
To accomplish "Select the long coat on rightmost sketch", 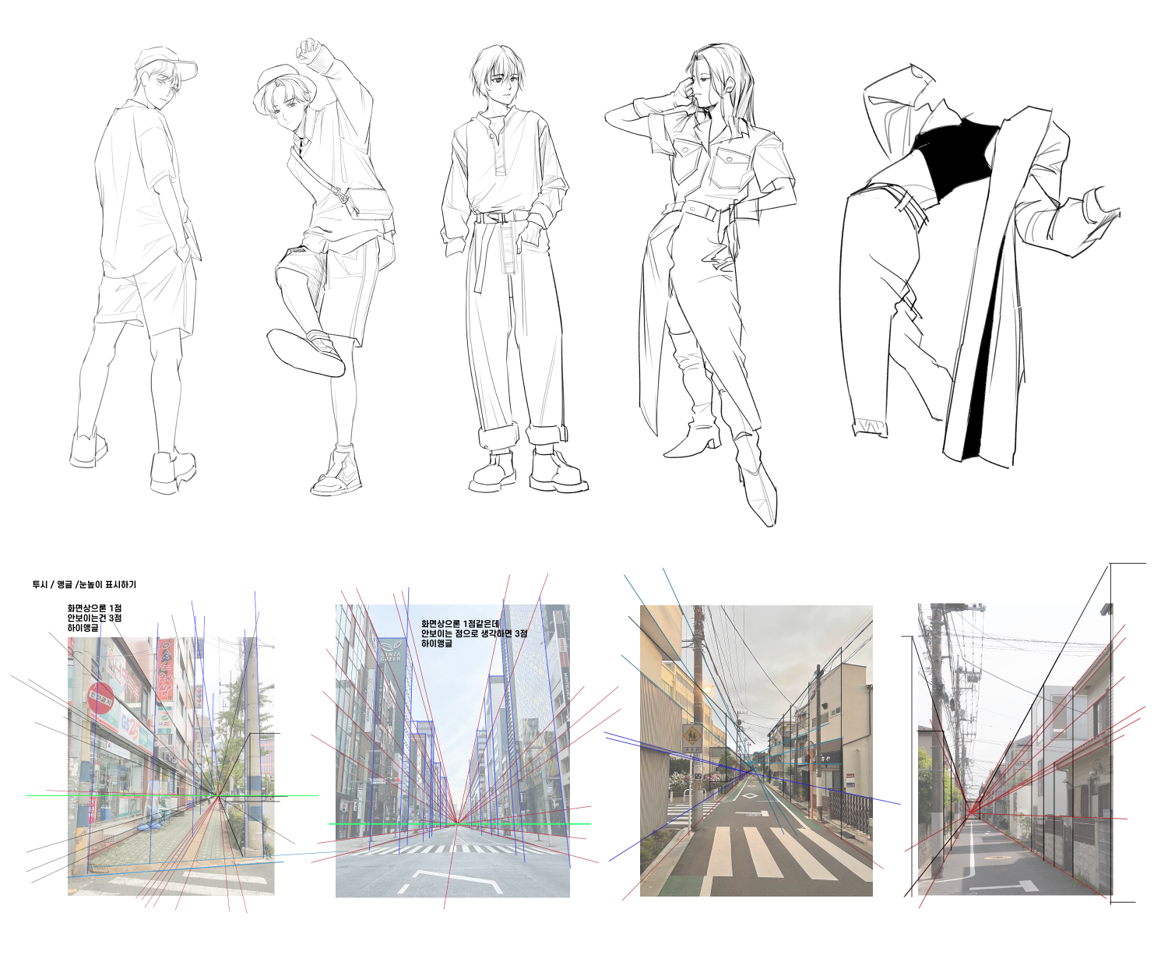I will [993, 312].
